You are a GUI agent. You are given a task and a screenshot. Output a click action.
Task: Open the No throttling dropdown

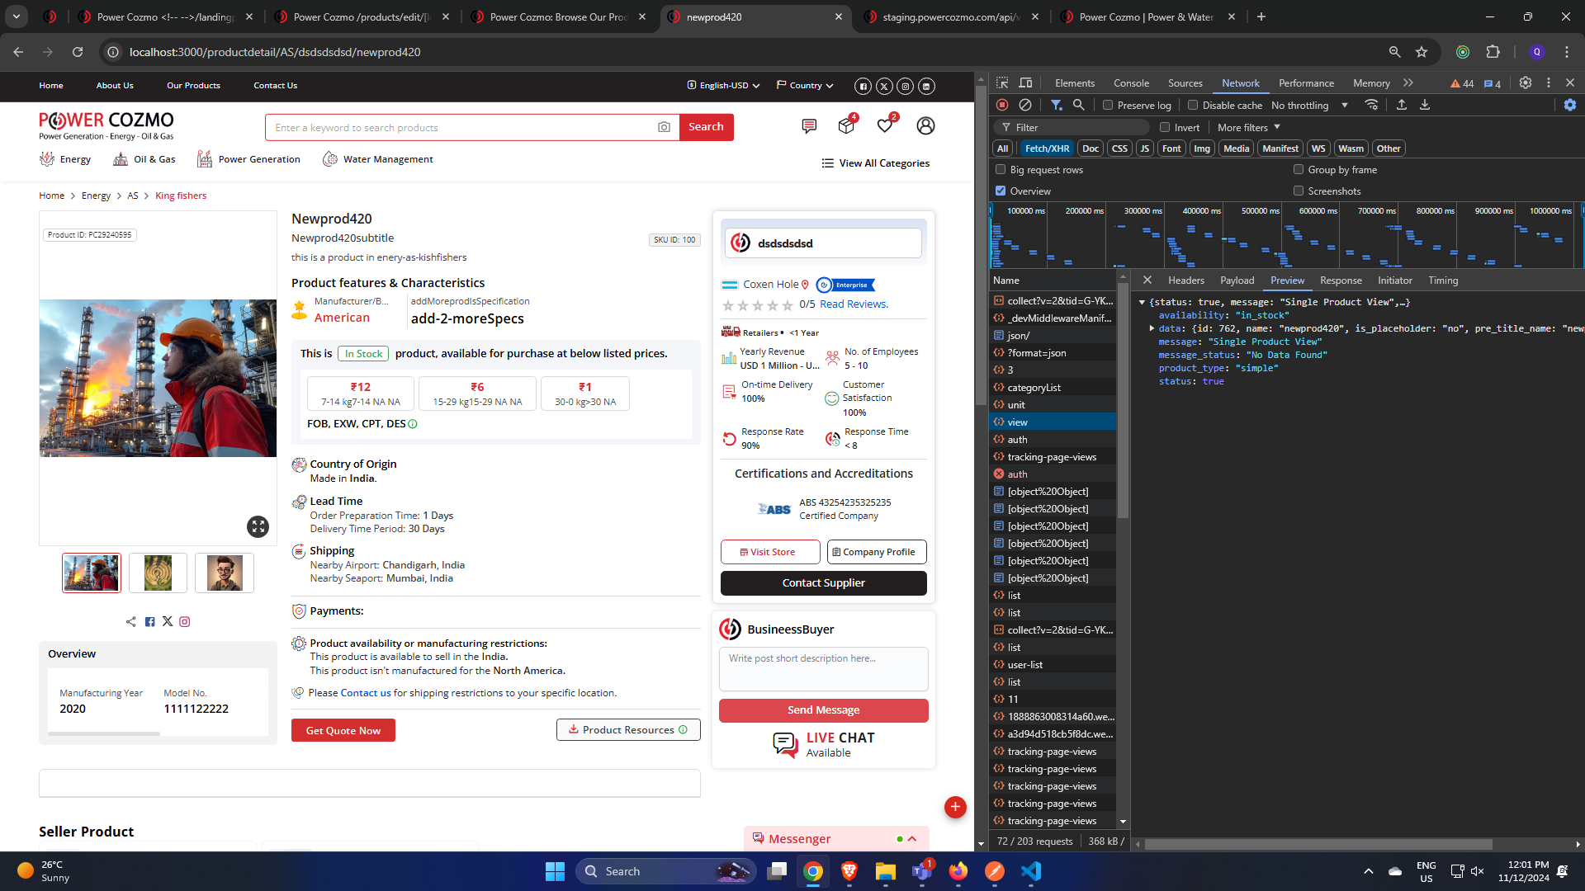point(1309,106)
